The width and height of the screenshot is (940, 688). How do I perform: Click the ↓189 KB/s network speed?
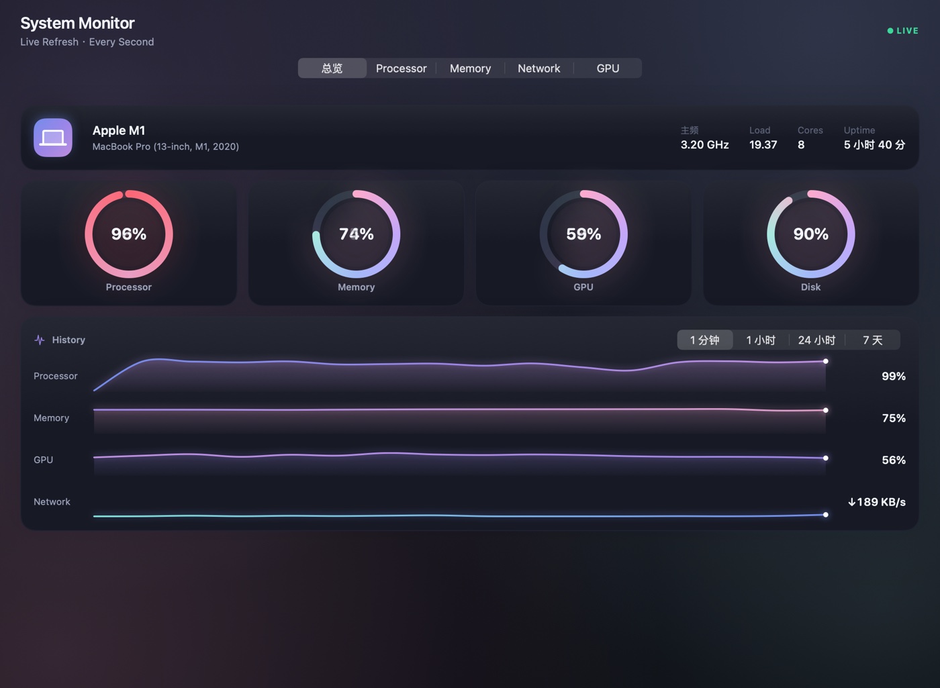click(877, 502)
